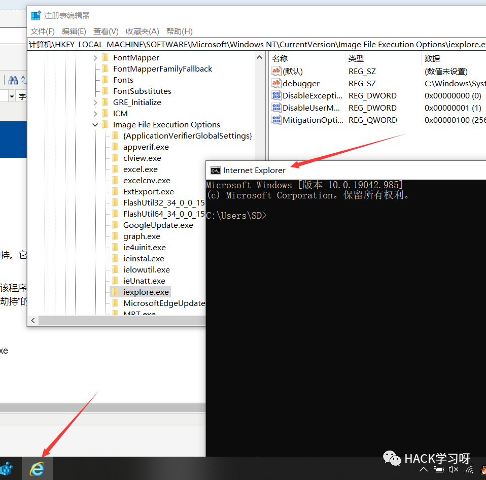Click the default value's REG_SZ type

tap(362, 72)
